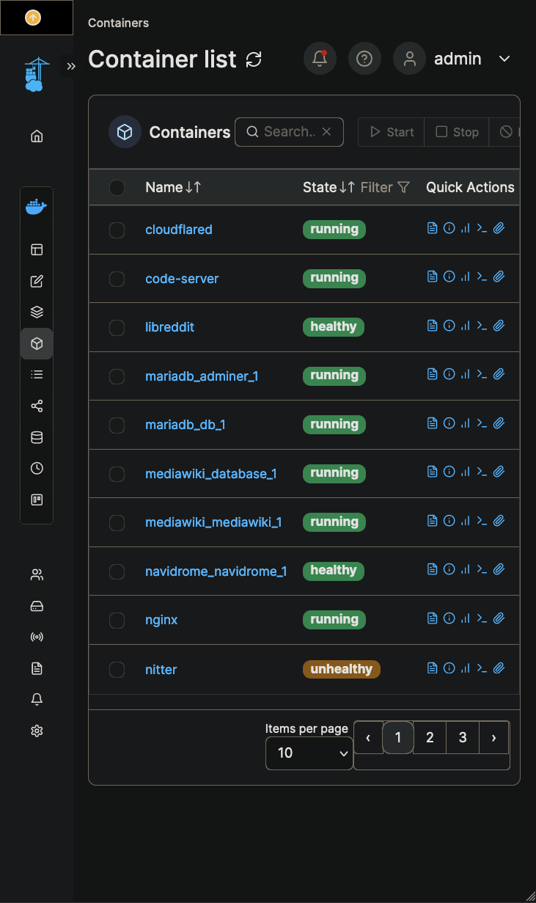536x903 pixels.
Task: Refresh the container list
Action: [254, 59]
